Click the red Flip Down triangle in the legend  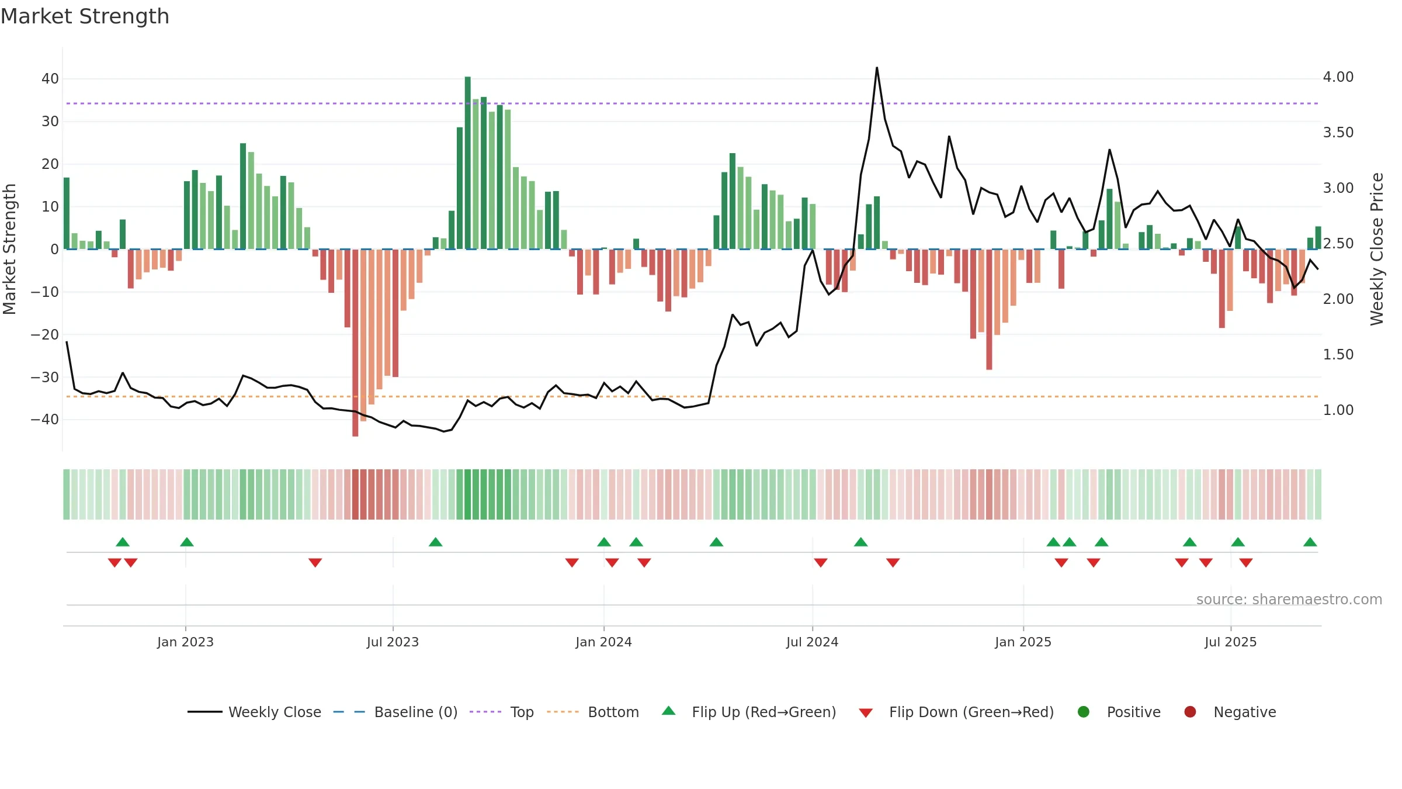[866, 713]
